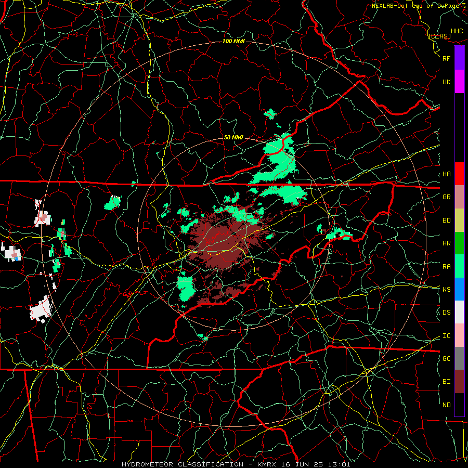Click the UK legend label

[x=446, y=82]
